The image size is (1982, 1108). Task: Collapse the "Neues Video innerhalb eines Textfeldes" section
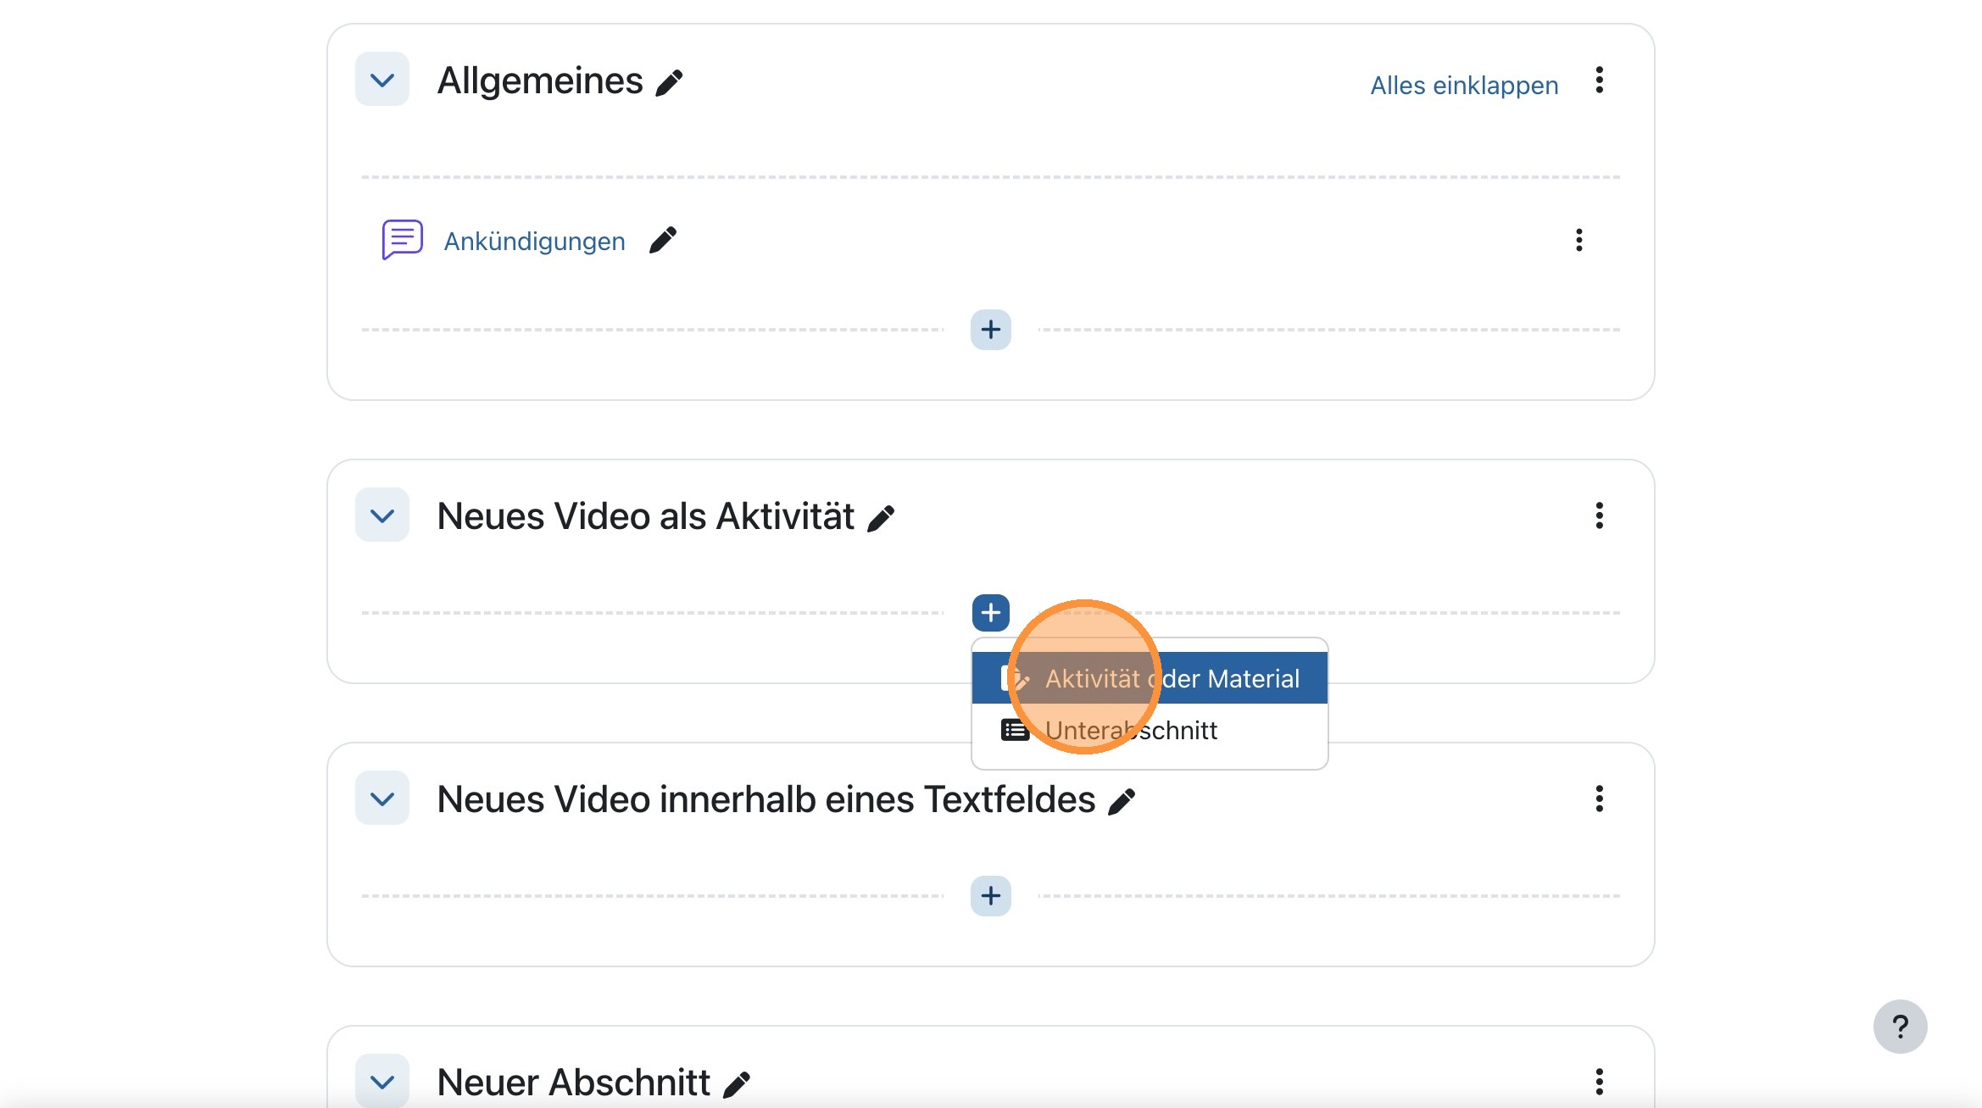click(x=381, y=798)
